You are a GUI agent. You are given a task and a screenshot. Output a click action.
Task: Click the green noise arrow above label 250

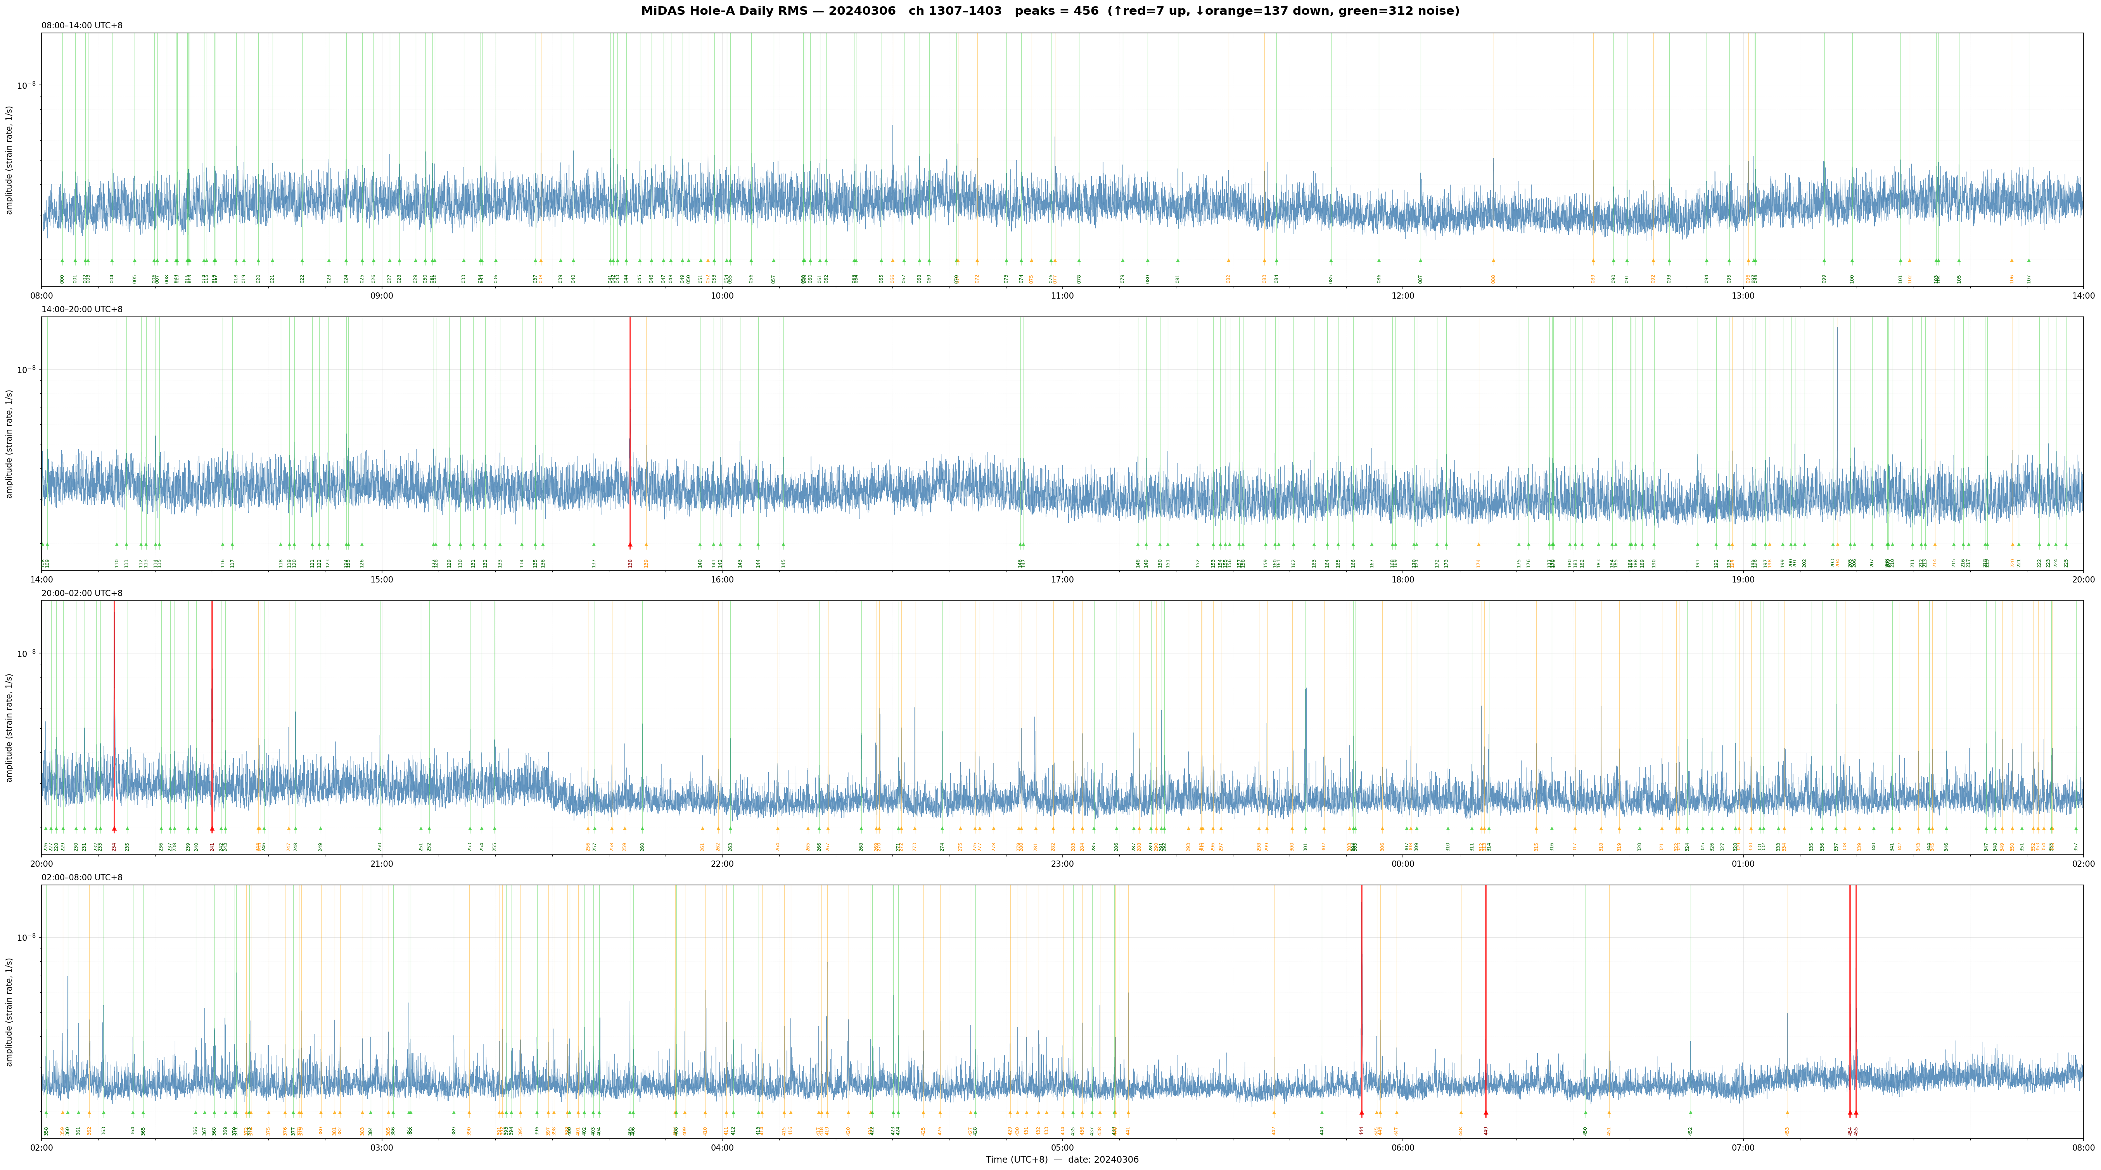click(x=380, y=828)
